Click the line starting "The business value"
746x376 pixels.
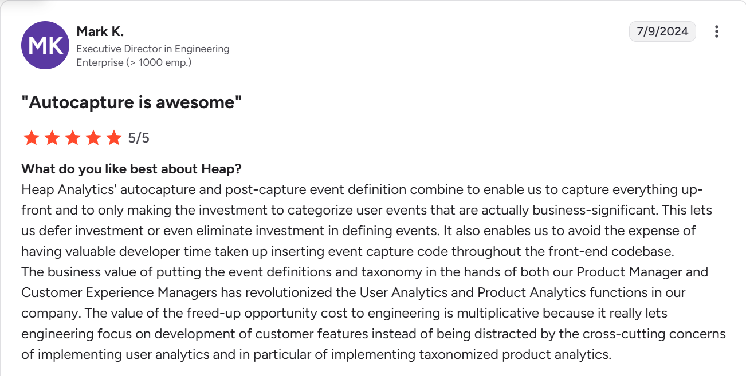tap(364, 272)
